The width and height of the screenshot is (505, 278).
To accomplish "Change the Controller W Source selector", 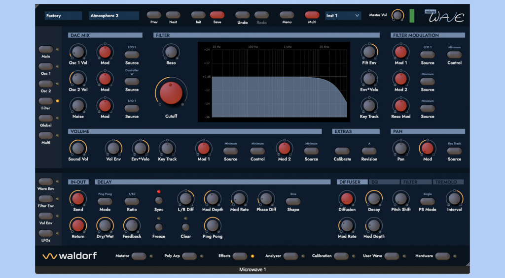I will pyautogui.click(x=132, y=82).
